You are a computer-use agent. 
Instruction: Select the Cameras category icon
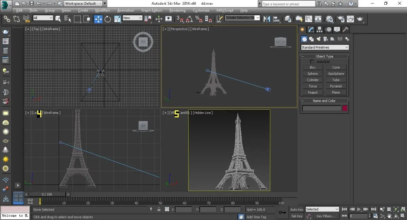tap(326, 39)
